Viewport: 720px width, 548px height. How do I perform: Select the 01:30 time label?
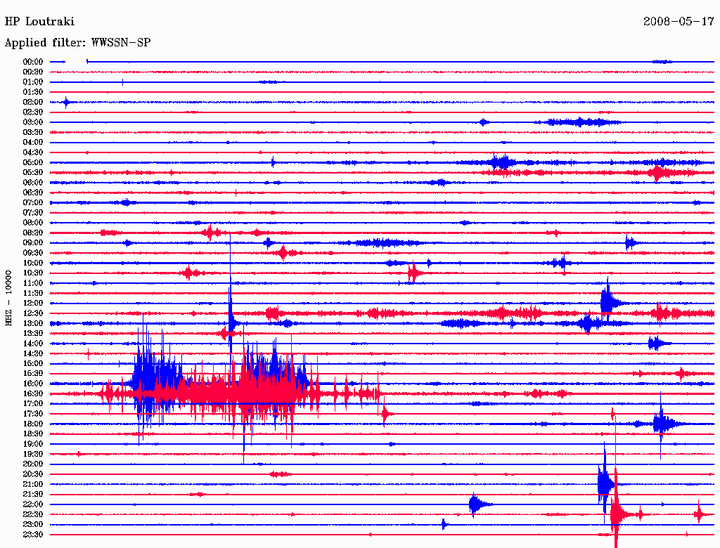33,92
